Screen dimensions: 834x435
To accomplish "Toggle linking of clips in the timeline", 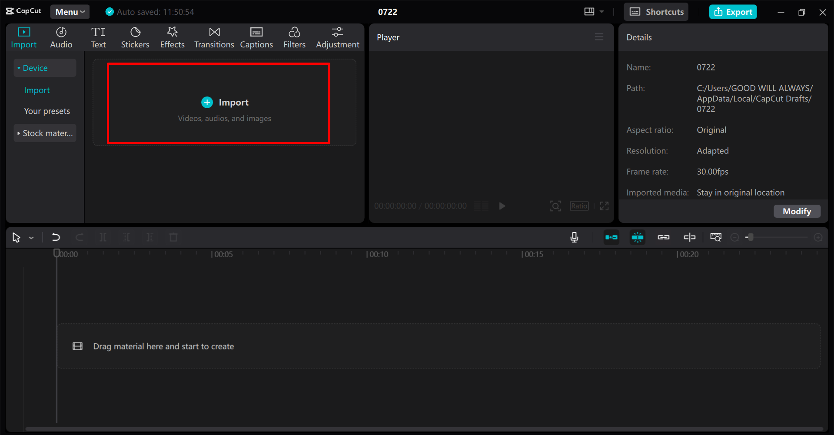I will (x=663, y=237).
